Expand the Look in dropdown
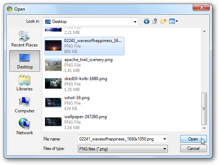The height and width of the screenshot is (165, 219). pyautogui.click(x=135, y=22)
